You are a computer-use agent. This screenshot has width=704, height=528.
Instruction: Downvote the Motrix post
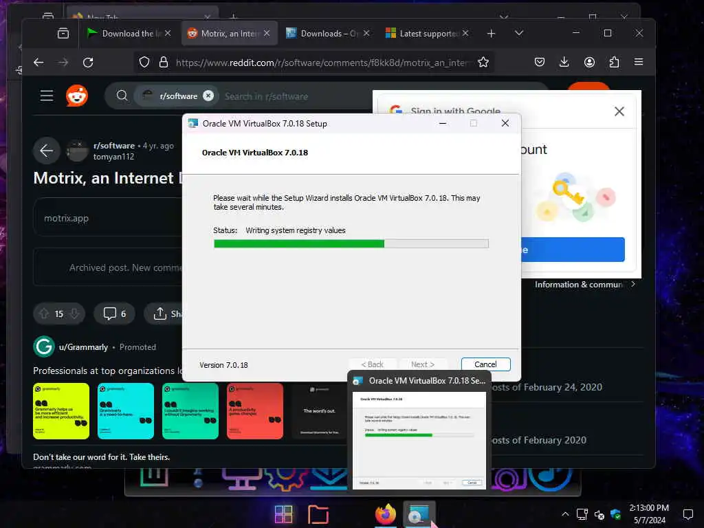[74, 313]
